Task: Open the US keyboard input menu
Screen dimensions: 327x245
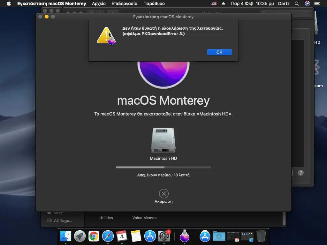Action: click(214, 4)
